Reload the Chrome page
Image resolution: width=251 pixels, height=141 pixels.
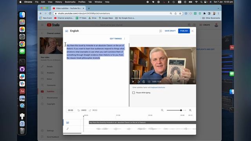(x=50, y=14)
